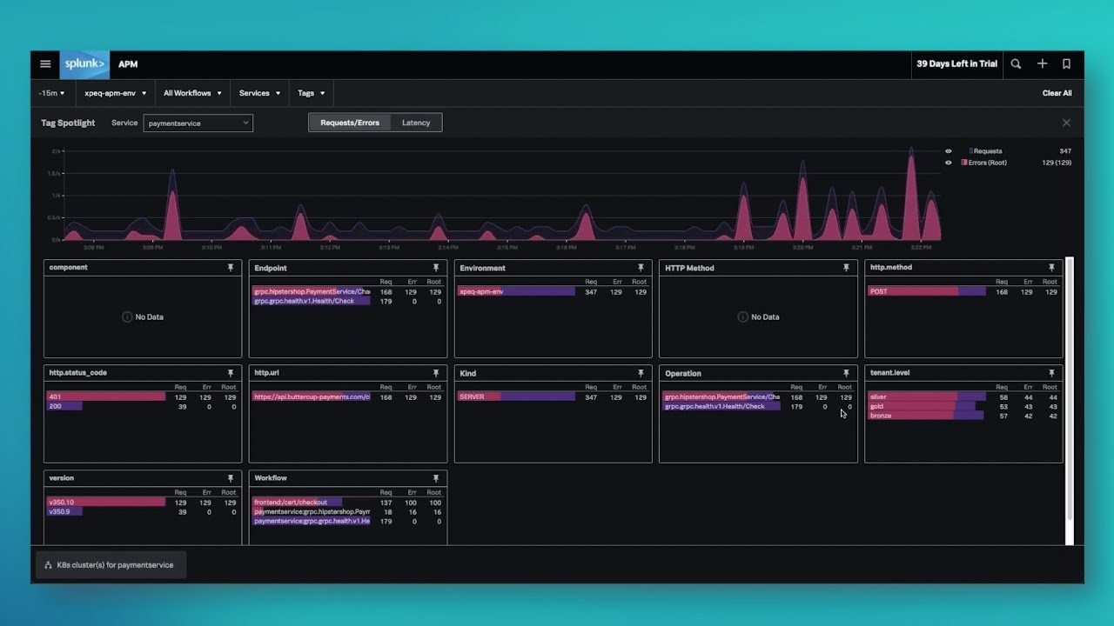1114x626 pixels.
Task: Open the xpeq-apm-env environment dropdown
Action: click(115, 93)
